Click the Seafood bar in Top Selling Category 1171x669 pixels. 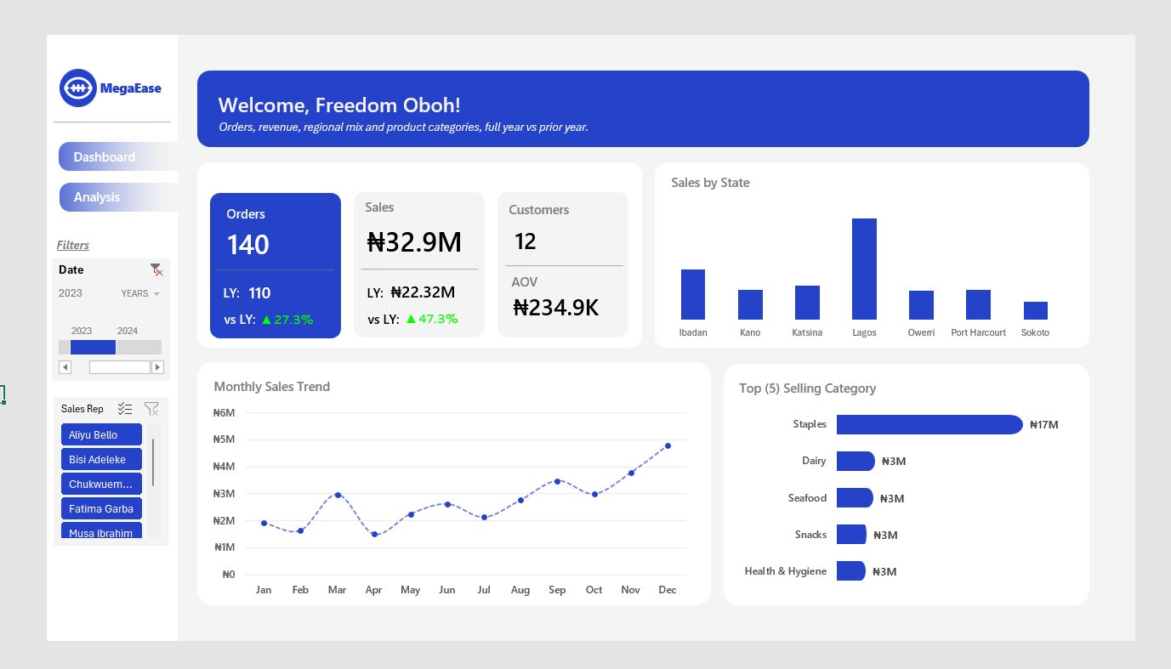[x=855, y=497]
